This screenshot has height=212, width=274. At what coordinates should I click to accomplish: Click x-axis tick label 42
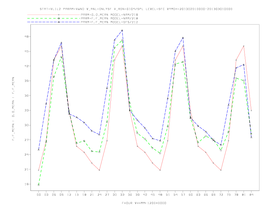[145, 195]
